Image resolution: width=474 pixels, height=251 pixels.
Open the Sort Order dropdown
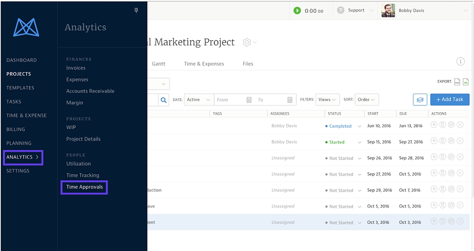(x=366, y=100)
